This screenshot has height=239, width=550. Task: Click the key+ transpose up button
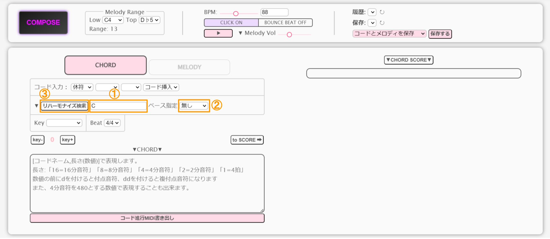68,140
